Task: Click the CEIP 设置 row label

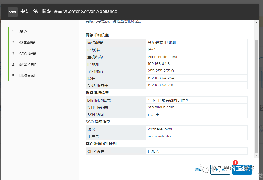Action: pos(96,151)
